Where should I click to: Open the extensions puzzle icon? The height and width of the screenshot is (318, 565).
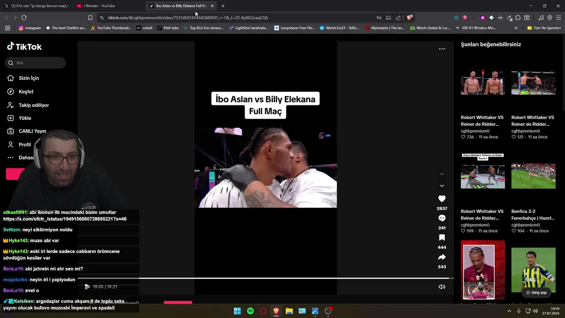pyautogui.click(x=518, y=18)
